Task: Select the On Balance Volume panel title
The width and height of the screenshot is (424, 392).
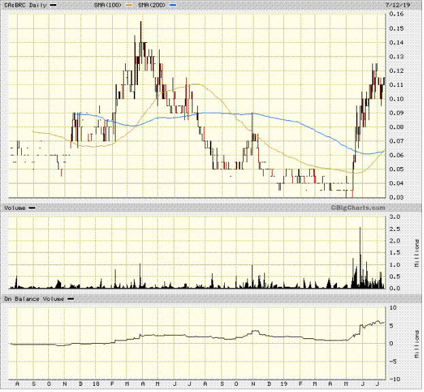Action: pos(34,298)
